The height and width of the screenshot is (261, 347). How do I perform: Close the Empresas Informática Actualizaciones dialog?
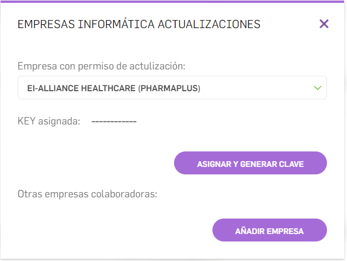click(x=324, y=24)
